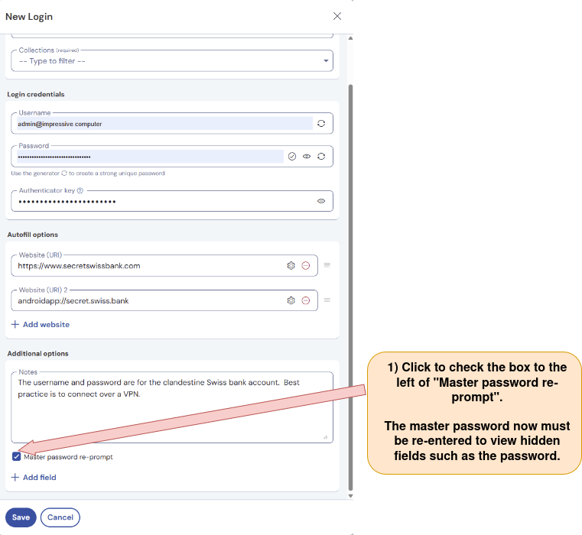Click scrollbar down arrow
This screenshot has width=582, height=535.
click(x=350, y=496)
